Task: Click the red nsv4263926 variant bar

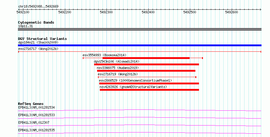Action: point(150,90)
